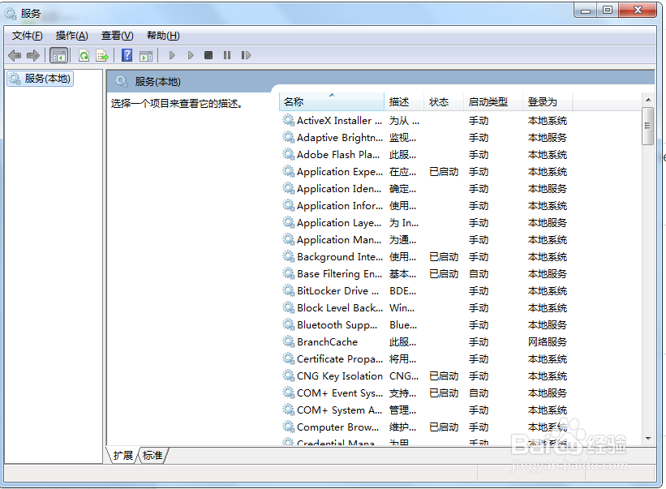Click the Pause Service icon

point(227,54)
